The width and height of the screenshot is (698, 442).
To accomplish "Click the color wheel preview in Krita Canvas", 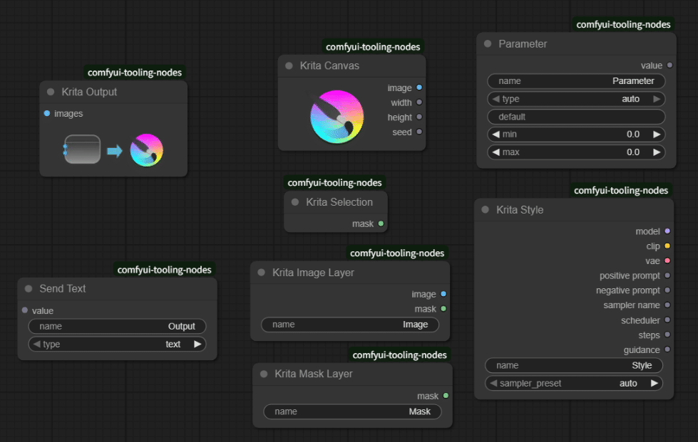I will 336,115.
